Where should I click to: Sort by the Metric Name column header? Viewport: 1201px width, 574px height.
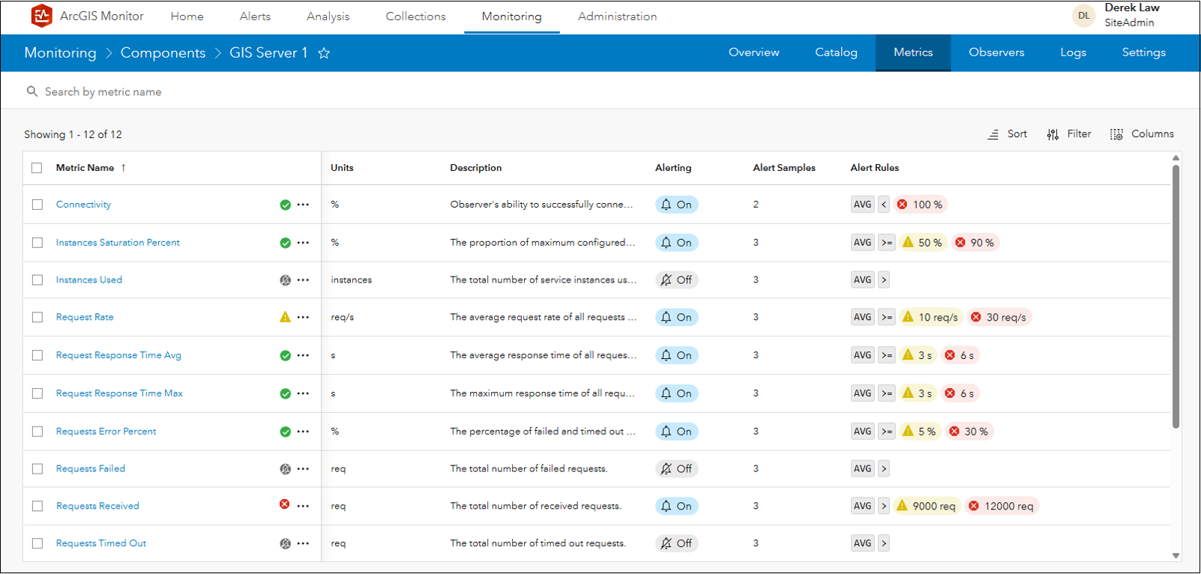pyautogui.click(x=85, y=168)
